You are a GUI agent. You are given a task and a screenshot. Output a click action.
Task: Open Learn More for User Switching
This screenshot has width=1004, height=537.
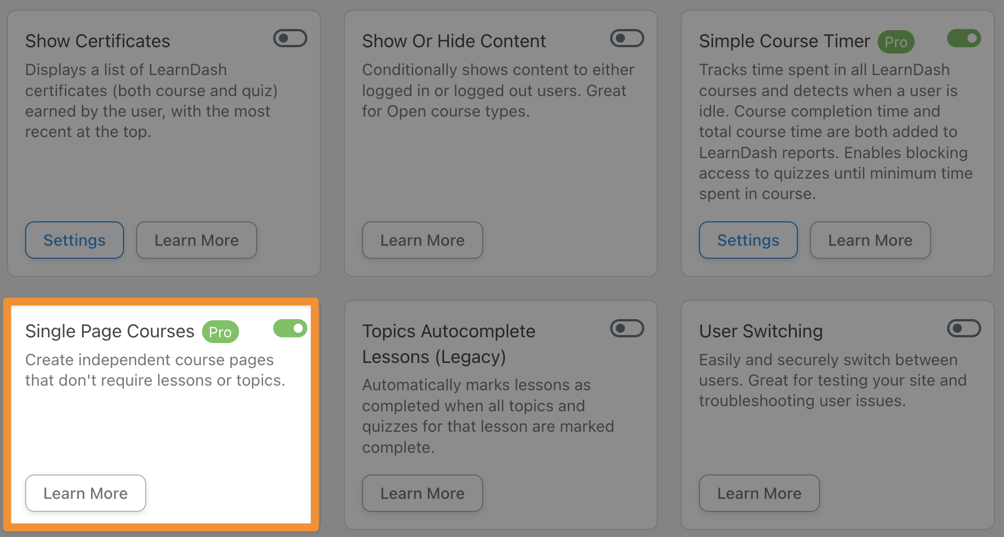[x=759, y=493]
